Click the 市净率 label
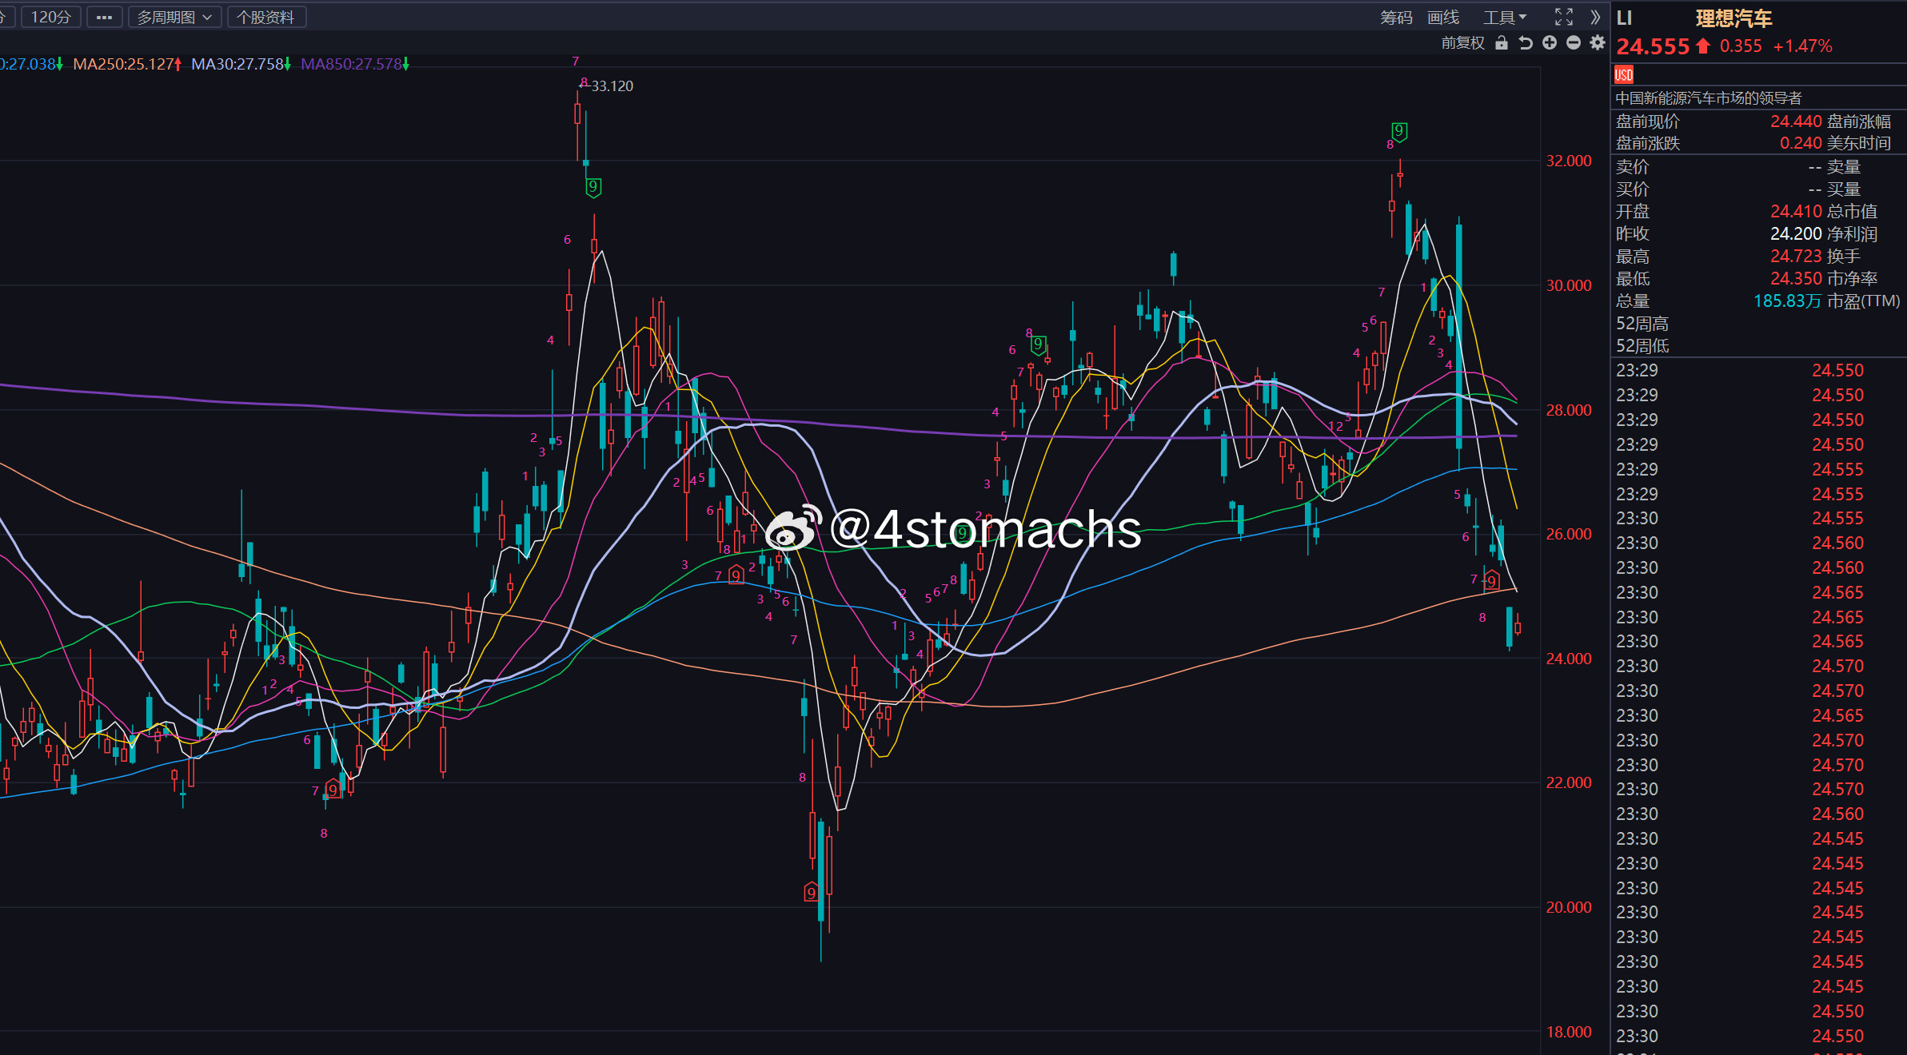Screen dimensions: 1907x1055 click(1853, 278)
